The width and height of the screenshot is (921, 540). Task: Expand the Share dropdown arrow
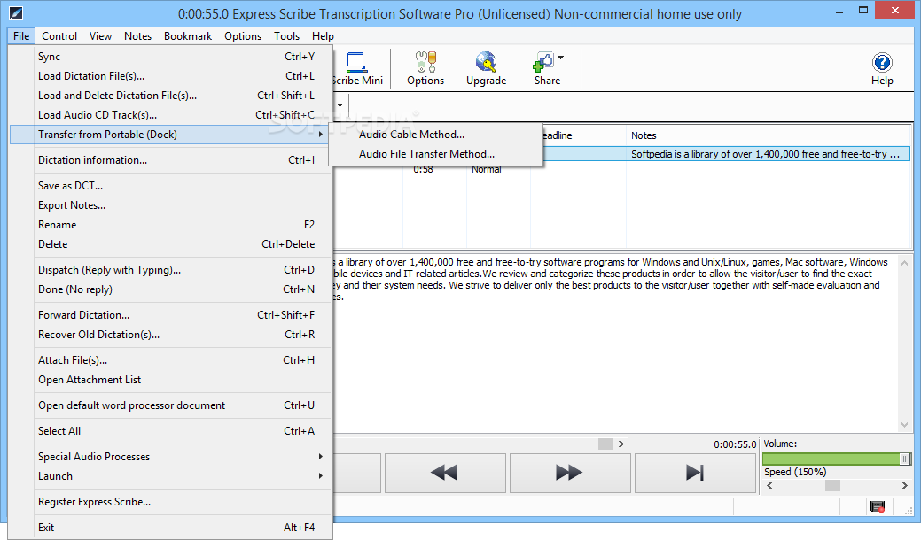click(561, 58)
